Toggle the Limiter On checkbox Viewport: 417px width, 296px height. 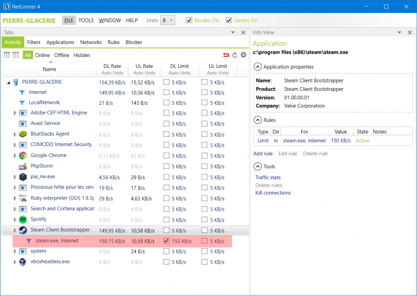tap(229, 20)
